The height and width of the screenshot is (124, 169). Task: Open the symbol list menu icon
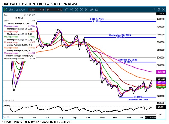tap(42, 10)
